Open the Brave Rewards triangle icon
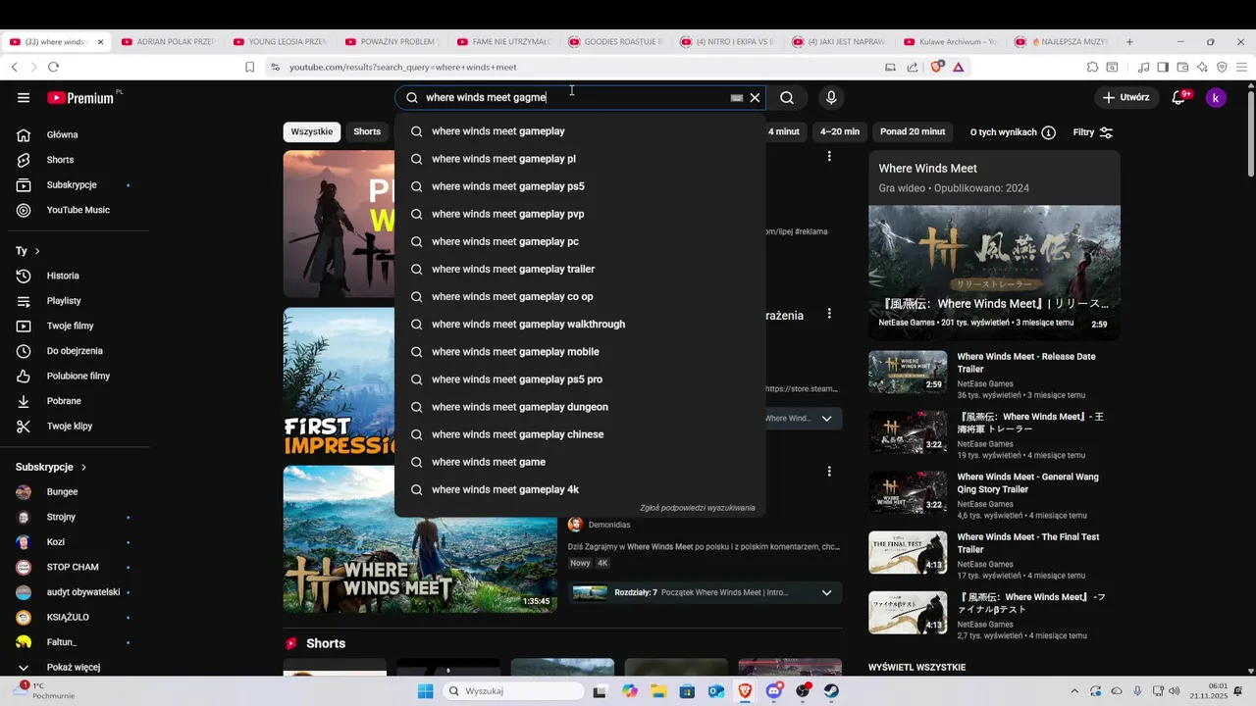Viewport: 1256px width, 706px height. tap(958, 67)
